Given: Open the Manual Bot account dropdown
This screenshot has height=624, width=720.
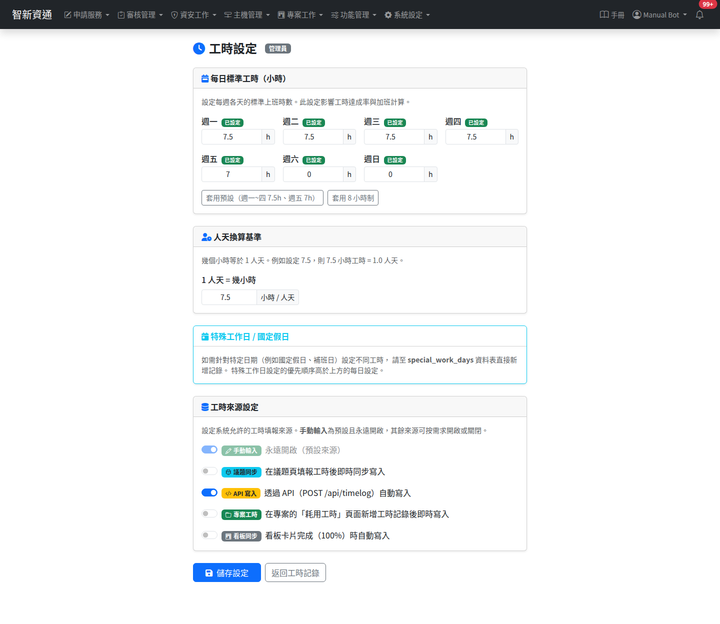Looking at the screenshot, I should (660, 15).
